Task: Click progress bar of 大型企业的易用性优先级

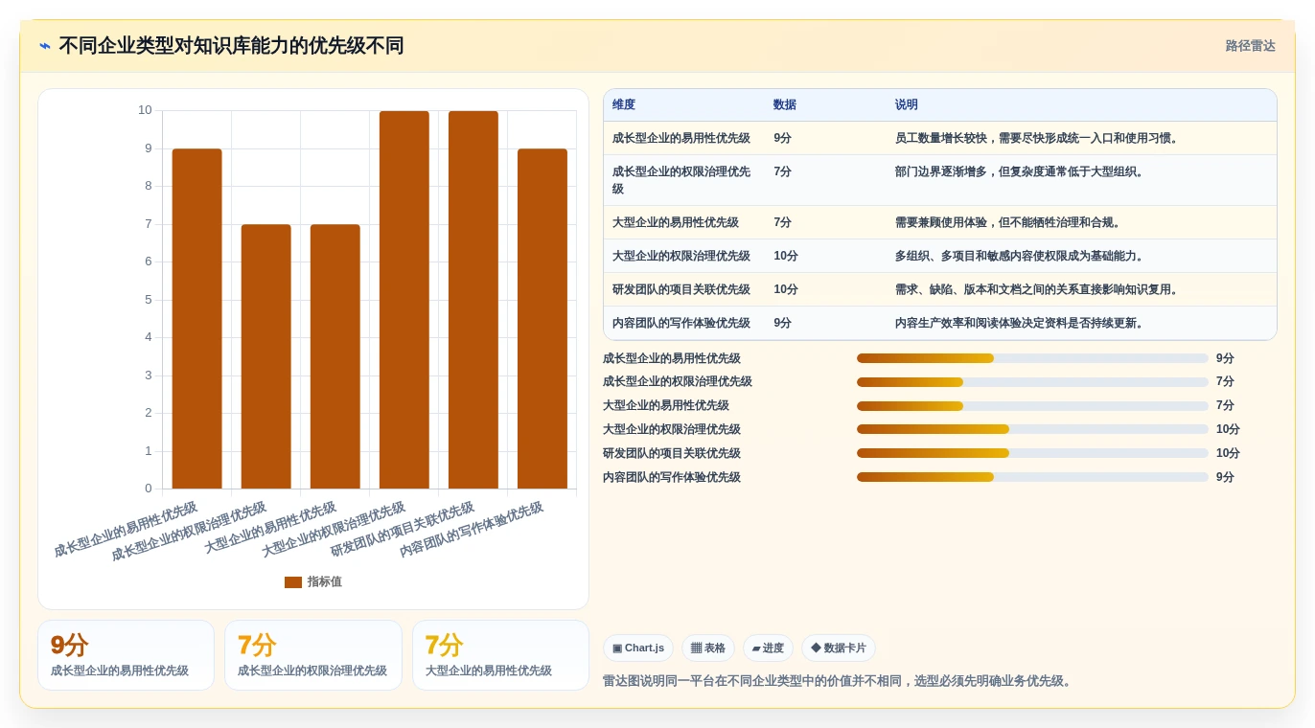Action: 1032,406
